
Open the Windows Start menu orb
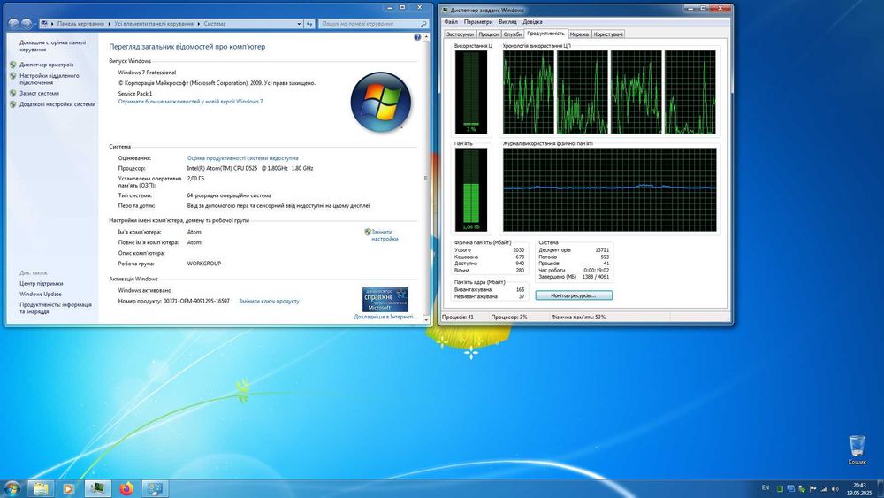click(x=11, y=488)
